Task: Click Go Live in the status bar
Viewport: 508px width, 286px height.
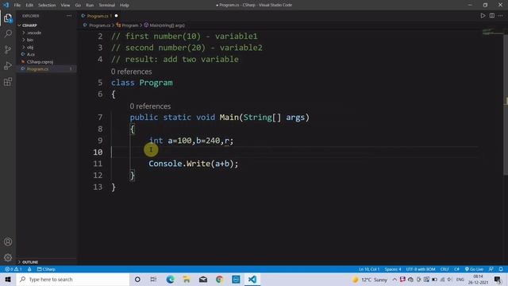Action: pos(475,269)
